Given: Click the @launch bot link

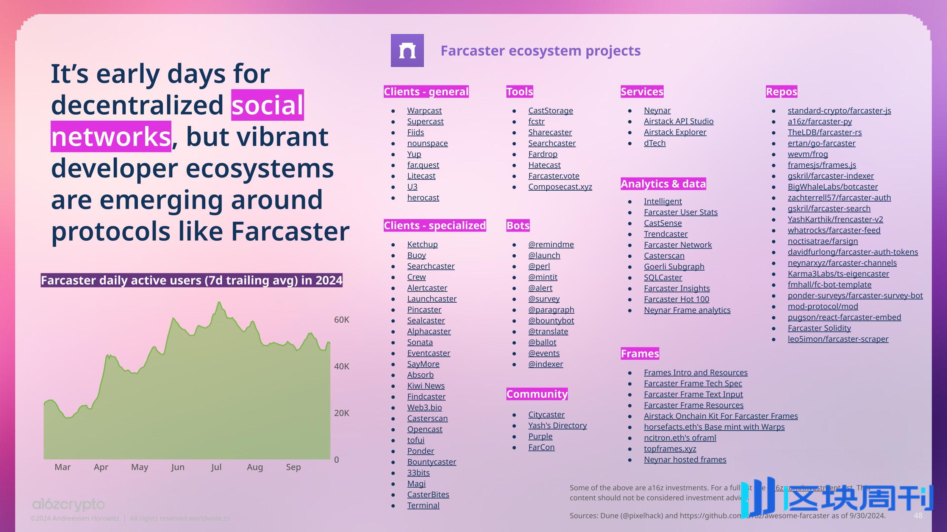Looking at the screenshot, I should pos(544,255).
